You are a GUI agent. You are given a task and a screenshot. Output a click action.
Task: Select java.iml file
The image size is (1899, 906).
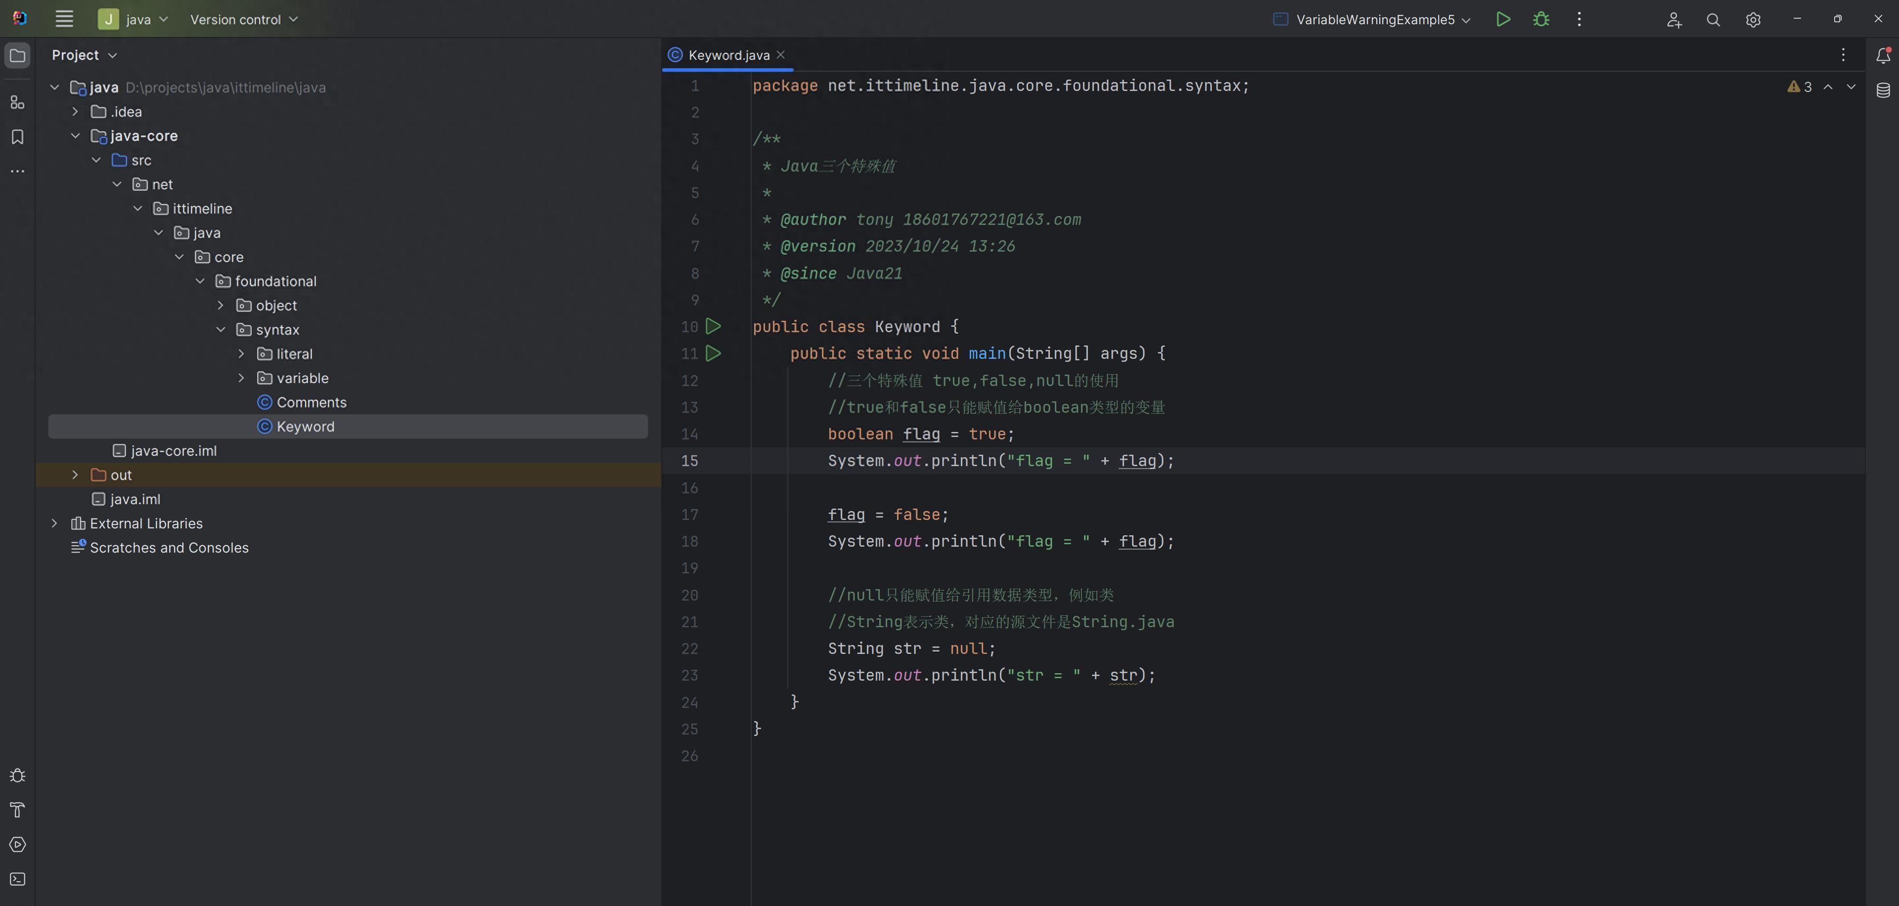pyautogui.click(x=126, y=499)
